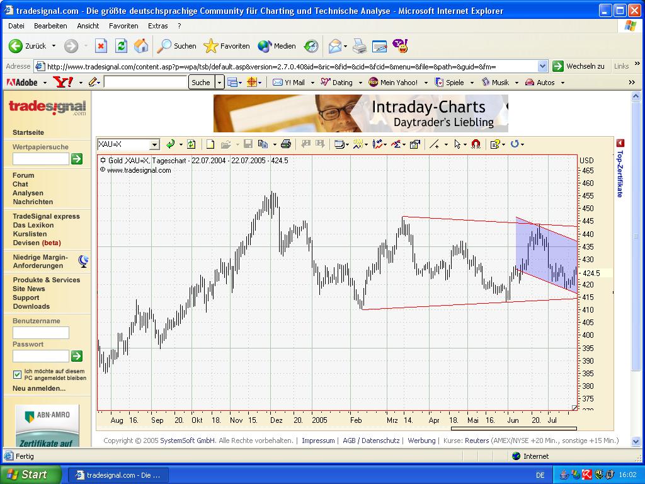Open the Favoriten menu

123,26
